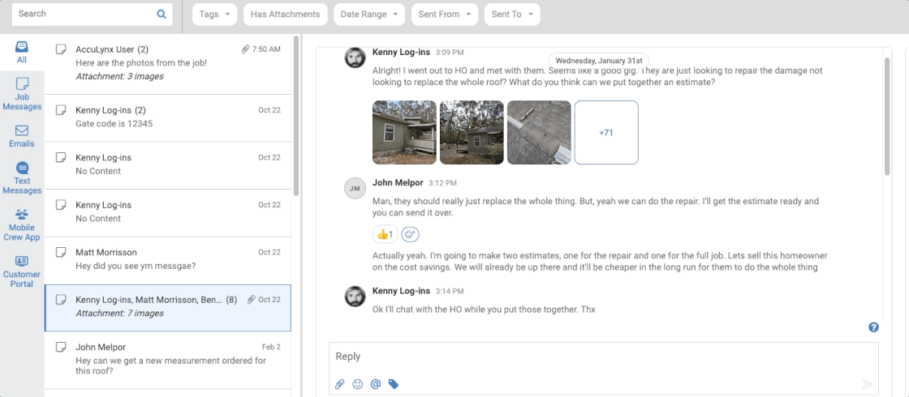Open the roof shingles photo thumbnail
Viewport: 909px width, 397px height.
tap(539, 133)
